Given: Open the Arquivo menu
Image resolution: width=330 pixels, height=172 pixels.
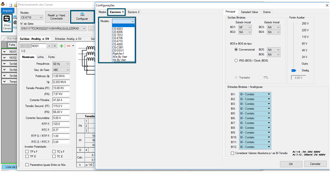Looking at the screenshot, I should [7, 10].
